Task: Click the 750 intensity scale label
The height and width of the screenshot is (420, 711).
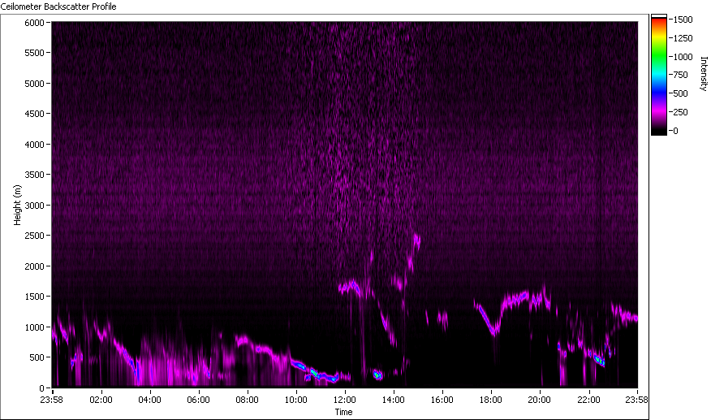Action: pos(681,75)
